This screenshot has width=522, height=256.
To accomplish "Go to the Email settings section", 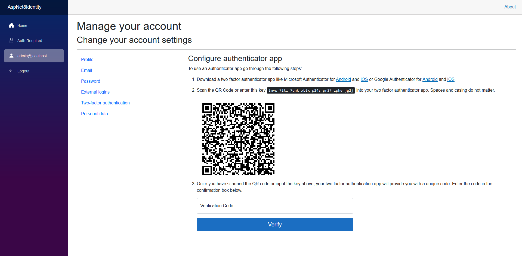I will (x=87, y=70).
